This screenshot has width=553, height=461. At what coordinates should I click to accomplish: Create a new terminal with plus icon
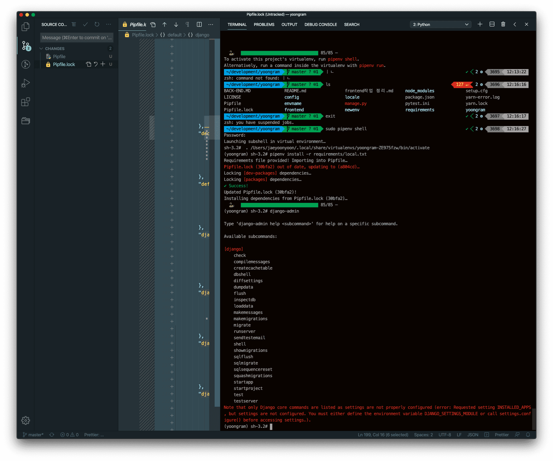[x=480, y=24]
